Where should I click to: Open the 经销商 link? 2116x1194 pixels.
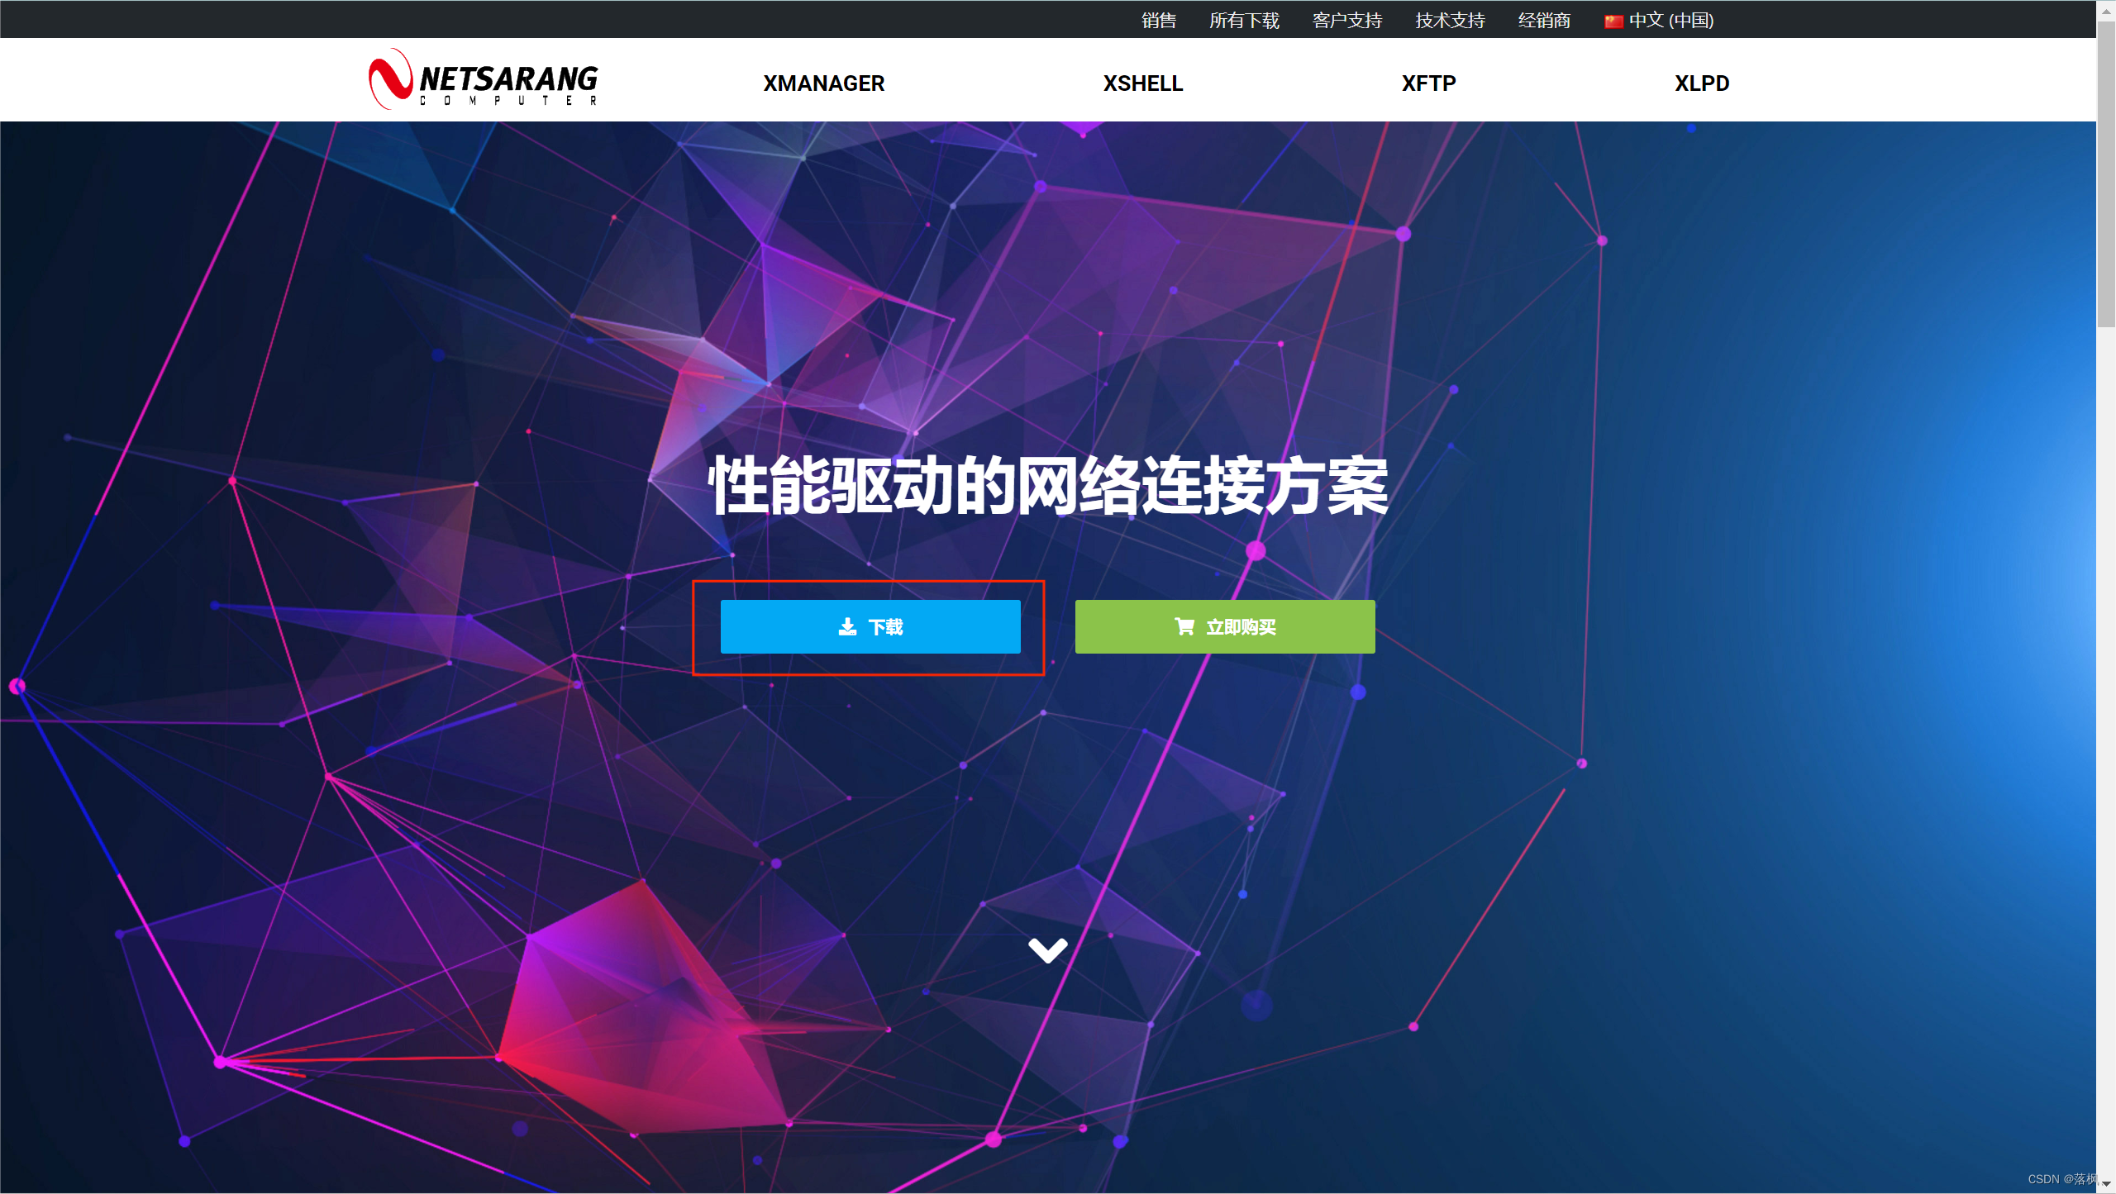pyautogui.click(x=1544, y=21)
